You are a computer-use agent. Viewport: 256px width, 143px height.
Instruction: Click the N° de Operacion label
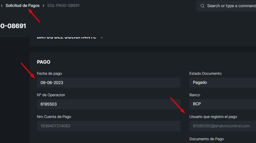coord(51,95)
